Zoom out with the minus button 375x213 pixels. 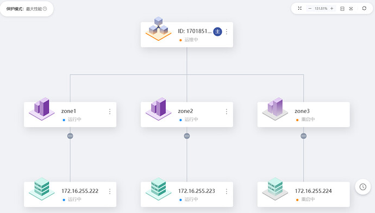[x=310, y=9]
